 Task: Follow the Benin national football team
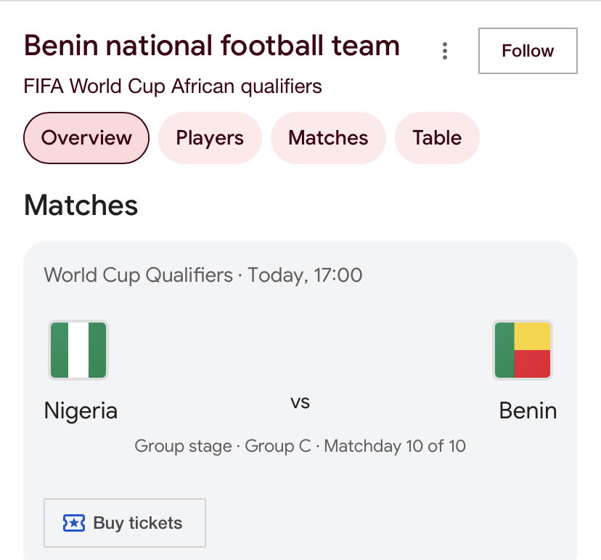tap(528, 51)
